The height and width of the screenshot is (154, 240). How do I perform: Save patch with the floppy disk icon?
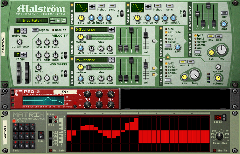[x=64, y=20]
